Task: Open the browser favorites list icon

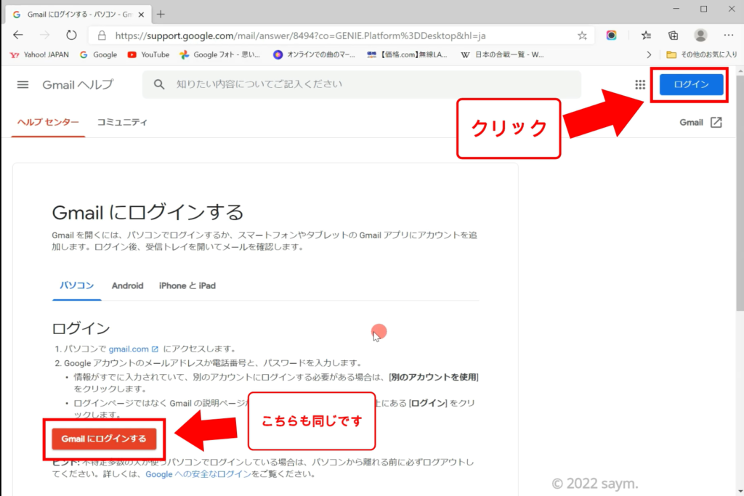Action: point(646,35)
